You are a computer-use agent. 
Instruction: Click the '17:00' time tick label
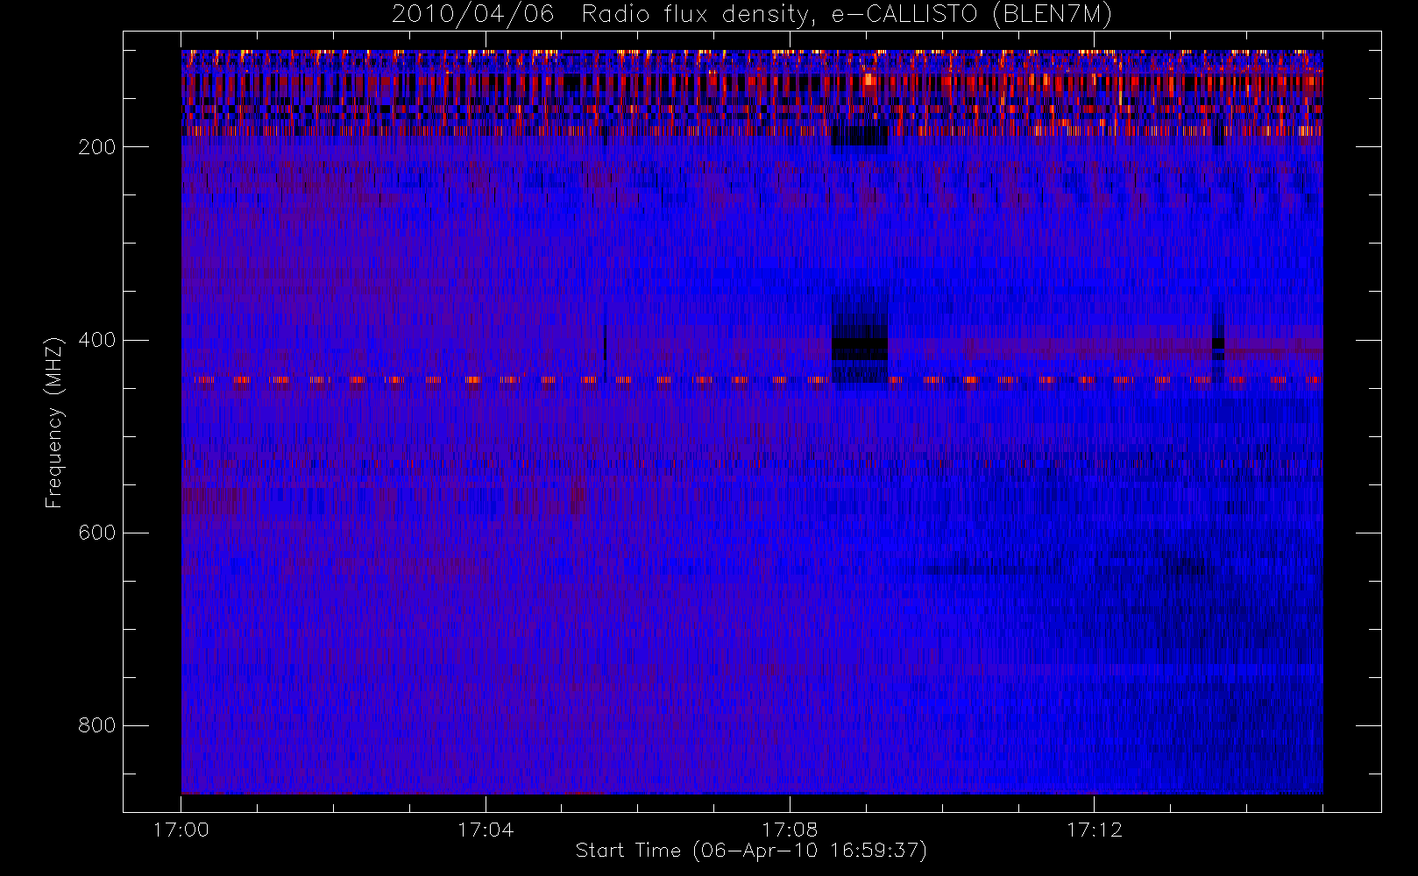tap(181, 830)
